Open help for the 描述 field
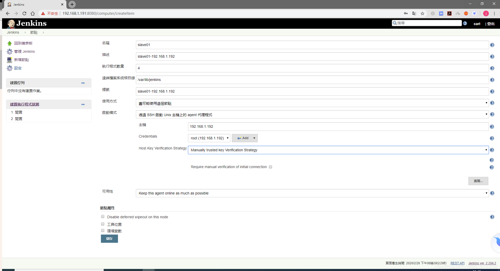 click(492, 57)
